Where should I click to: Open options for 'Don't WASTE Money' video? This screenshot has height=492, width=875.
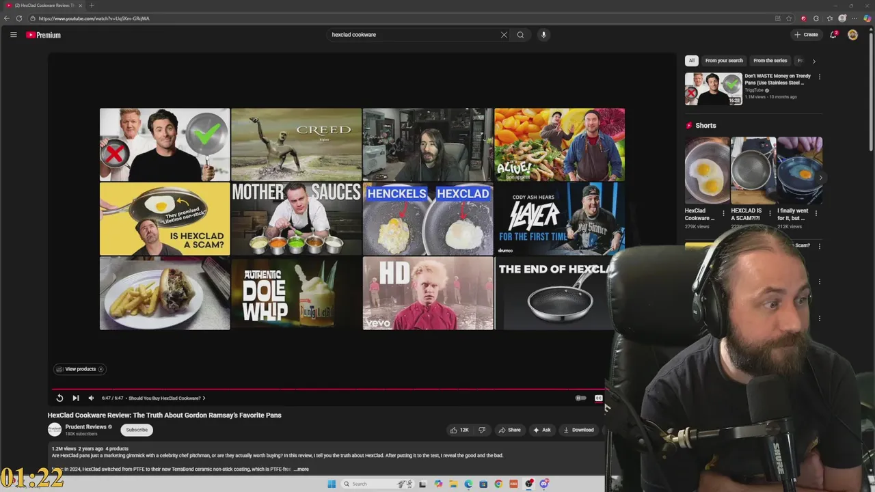pos(819,77)
